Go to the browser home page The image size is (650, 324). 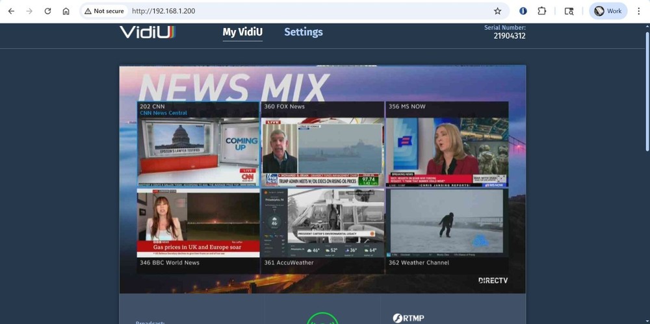pyautogui.click(x=66, y=11)
